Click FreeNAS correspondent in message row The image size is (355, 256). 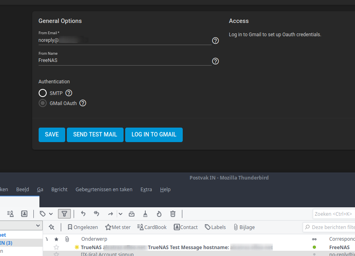pyautogui.click(x=339, y=248)
